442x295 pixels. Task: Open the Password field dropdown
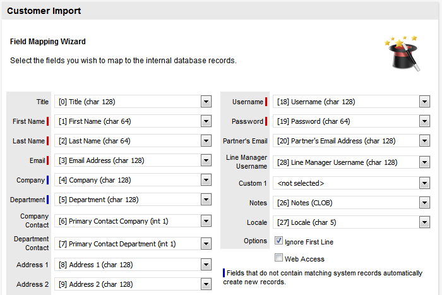[x=424, y=121]
